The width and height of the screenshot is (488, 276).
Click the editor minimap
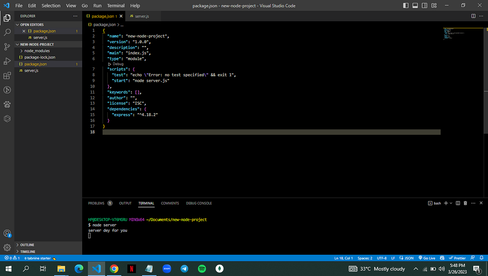tap(463, 33)
